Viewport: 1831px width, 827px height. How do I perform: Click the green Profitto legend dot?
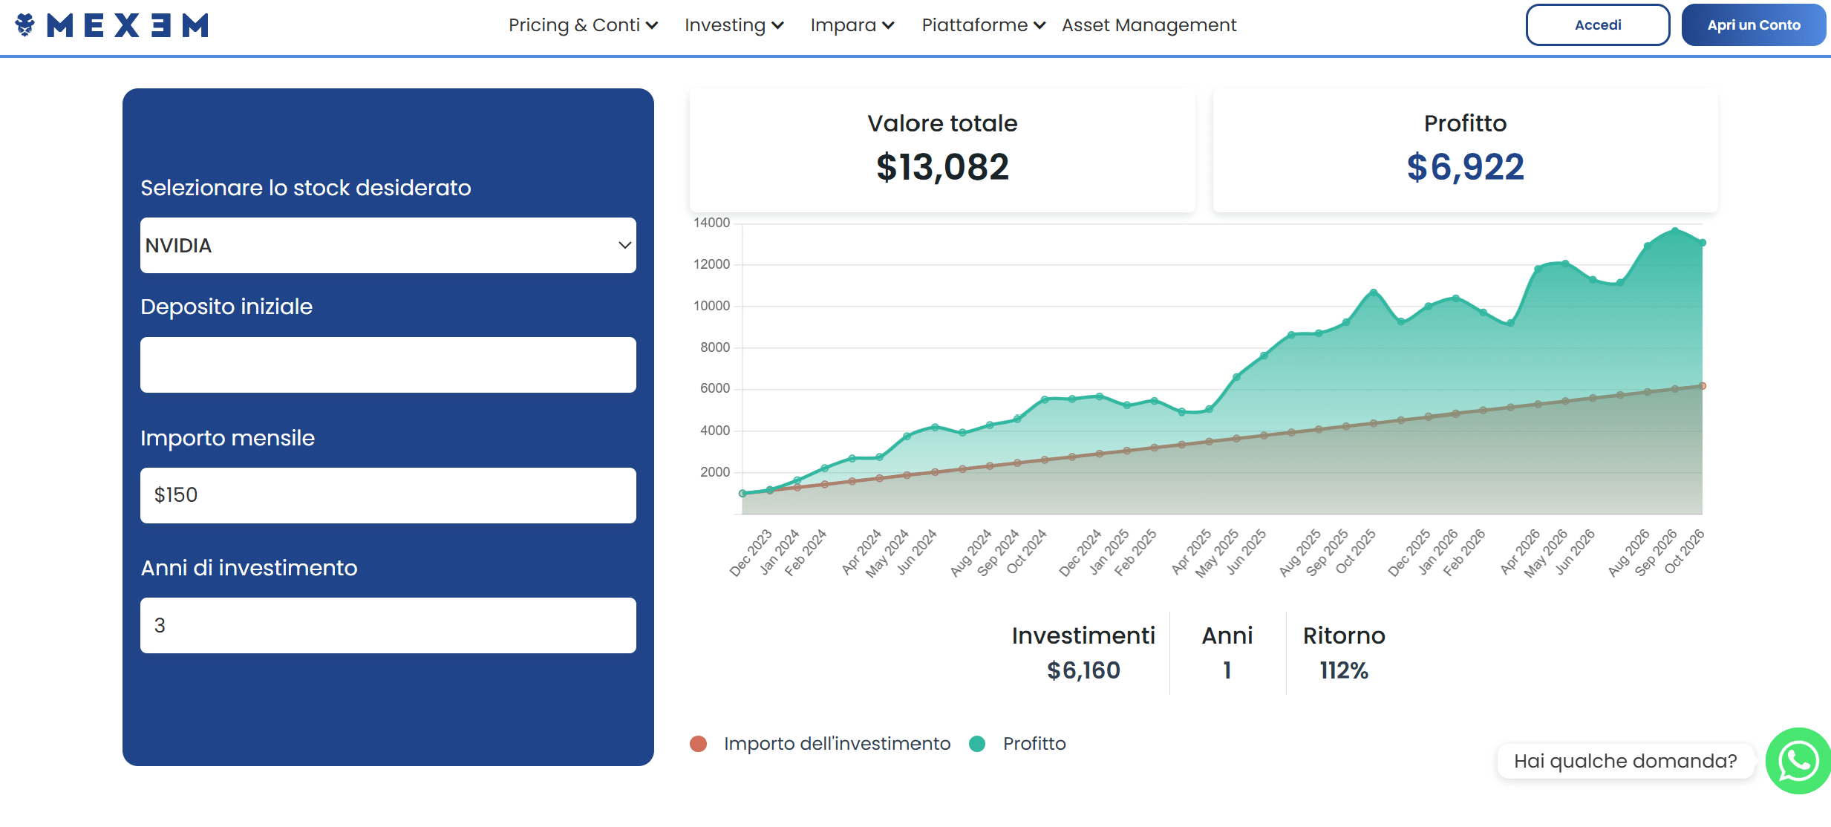[977, 744]
